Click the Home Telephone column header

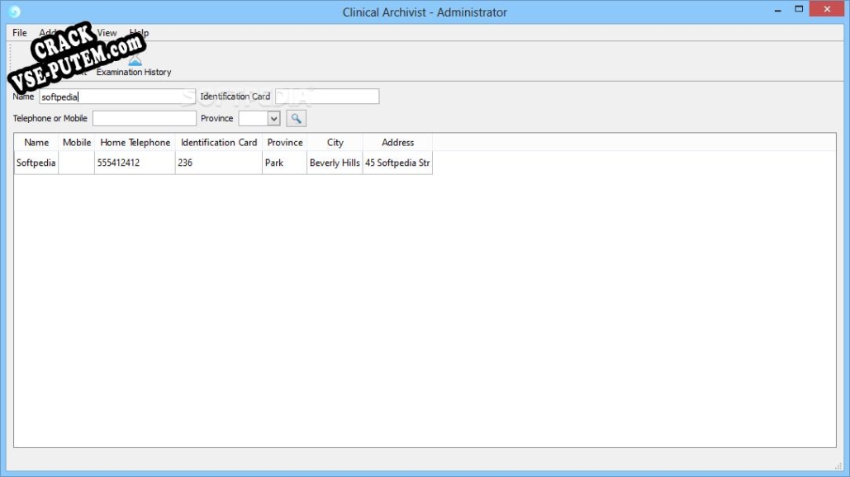pos(135,143)
